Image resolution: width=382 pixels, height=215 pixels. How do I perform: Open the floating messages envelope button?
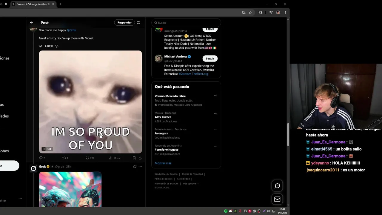[277, 199]
